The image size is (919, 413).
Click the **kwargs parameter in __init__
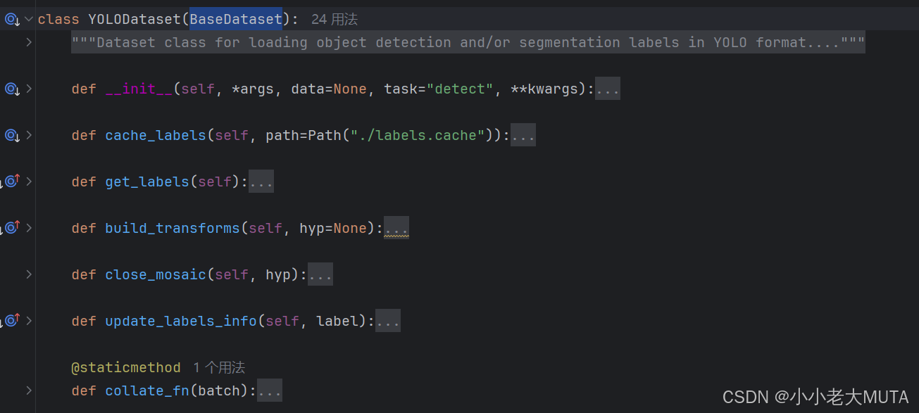[x=544, y=89]
